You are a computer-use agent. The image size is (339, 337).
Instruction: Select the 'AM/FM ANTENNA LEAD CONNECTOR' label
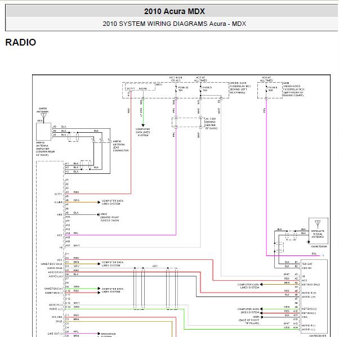coord(121,146)
